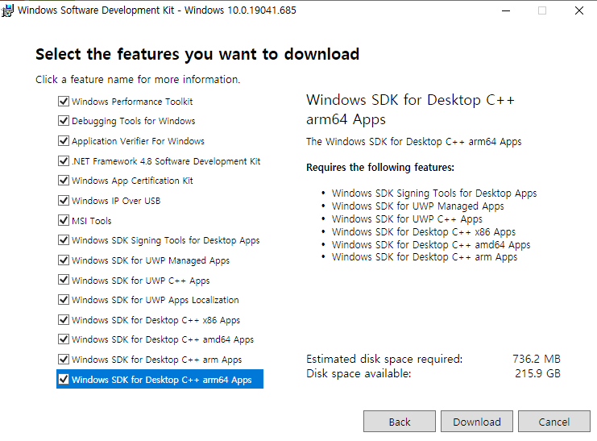Screen dimensions: 597x441
Task: Select Windows SDK for Desktop C++ x86 Apps label
Action: pos(155,320)
